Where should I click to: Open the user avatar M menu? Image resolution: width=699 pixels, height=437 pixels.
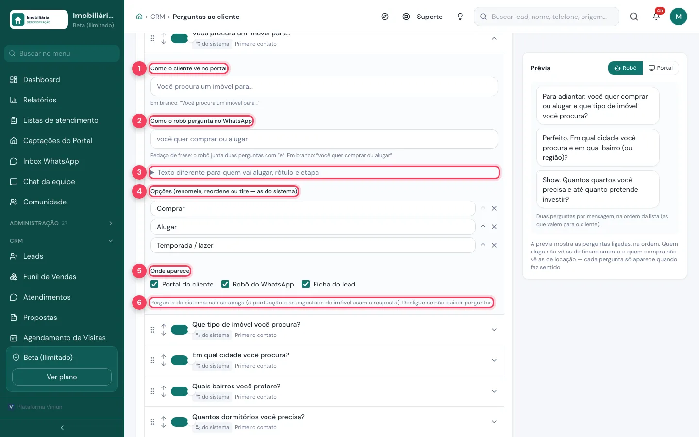[x=679, y=17]
